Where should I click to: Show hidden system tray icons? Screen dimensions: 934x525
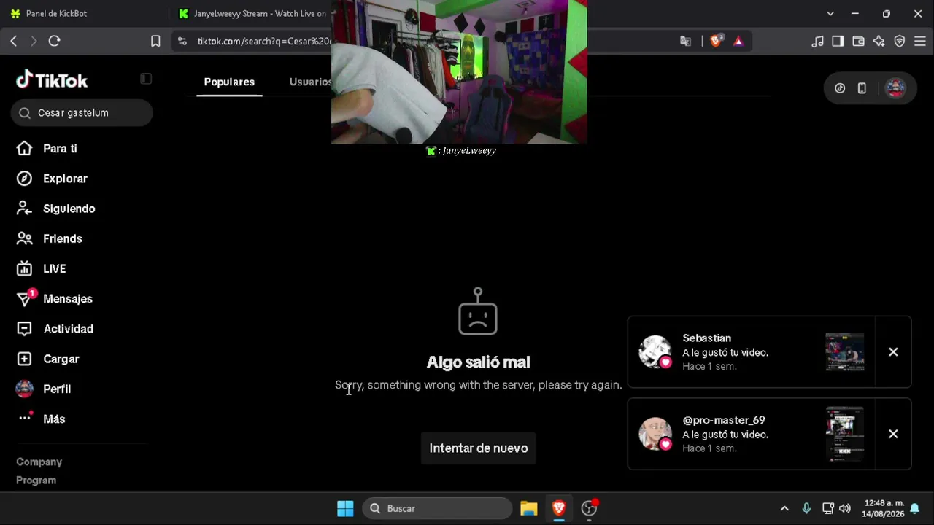(784, 508)
